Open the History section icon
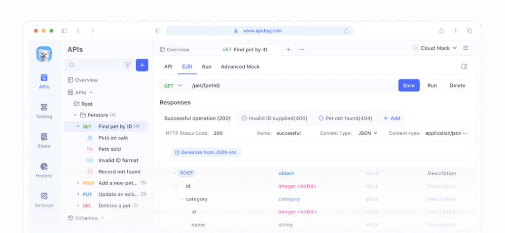The height and width of the screenshot is (233, 505). (x=44, y=170)
